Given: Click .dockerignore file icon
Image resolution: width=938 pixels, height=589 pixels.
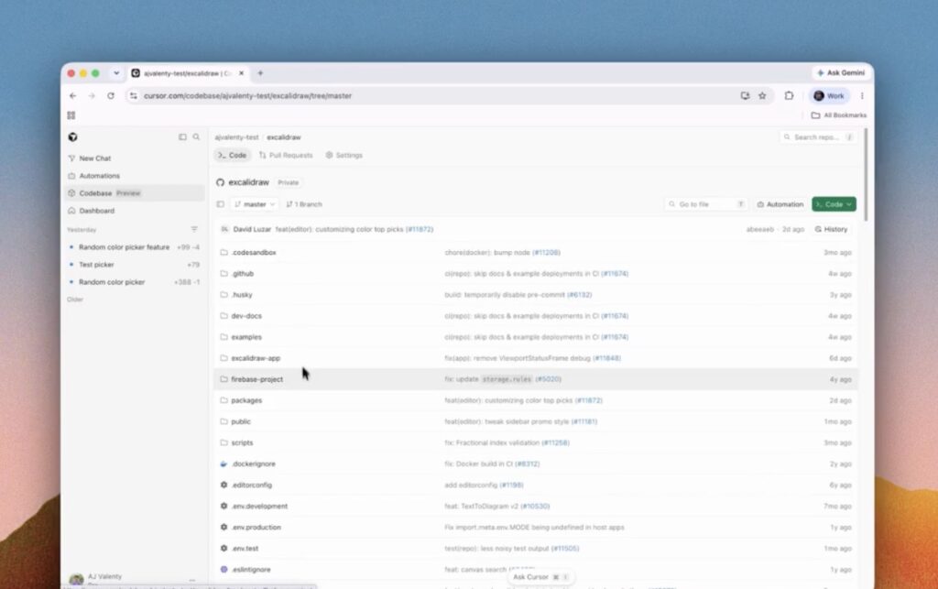Looking at the screenshot, I should [224, 464].
